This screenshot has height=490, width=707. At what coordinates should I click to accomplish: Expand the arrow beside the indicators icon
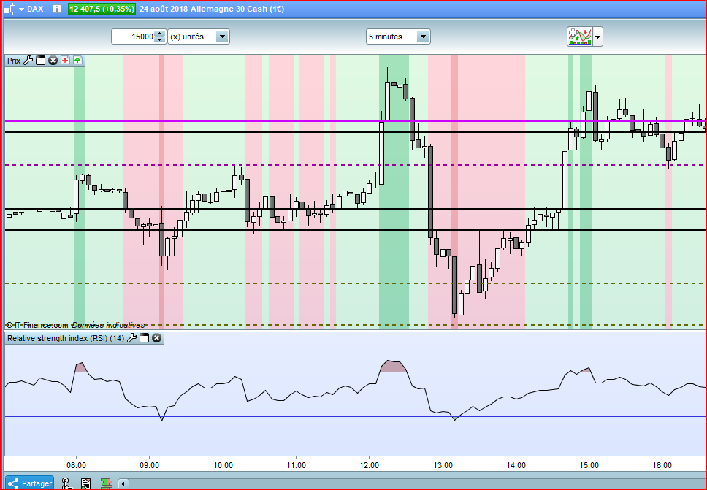(598, 37)
